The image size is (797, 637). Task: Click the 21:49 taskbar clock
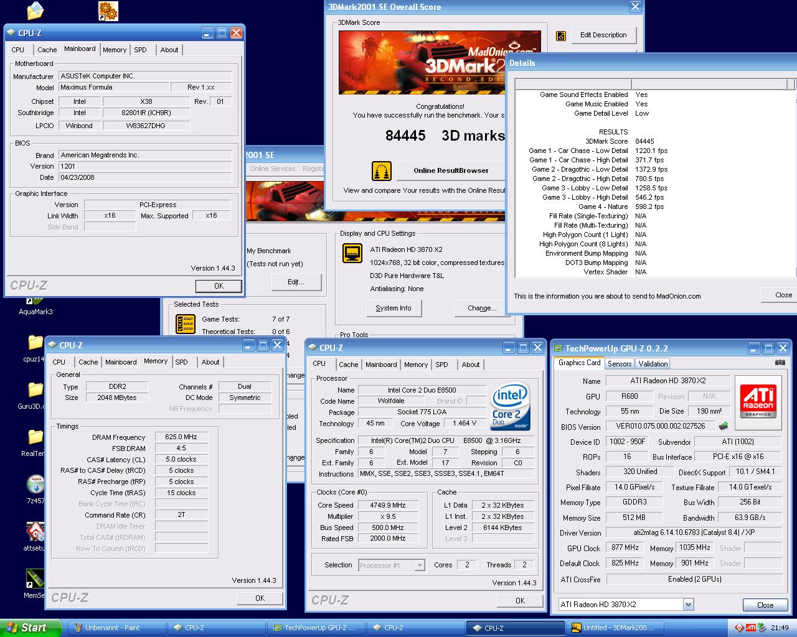780,628
